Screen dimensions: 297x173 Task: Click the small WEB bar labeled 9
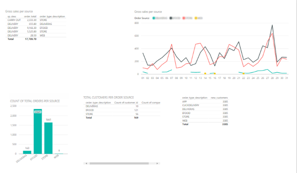[59, 153]
